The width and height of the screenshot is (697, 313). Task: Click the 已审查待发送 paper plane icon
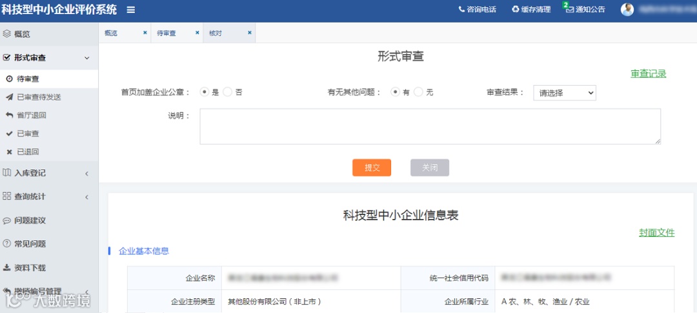[x=9, y=97]
